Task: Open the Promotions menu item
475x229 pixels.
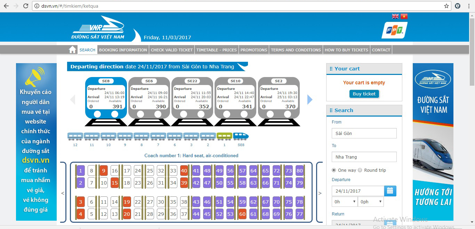Action: [254, 50]
